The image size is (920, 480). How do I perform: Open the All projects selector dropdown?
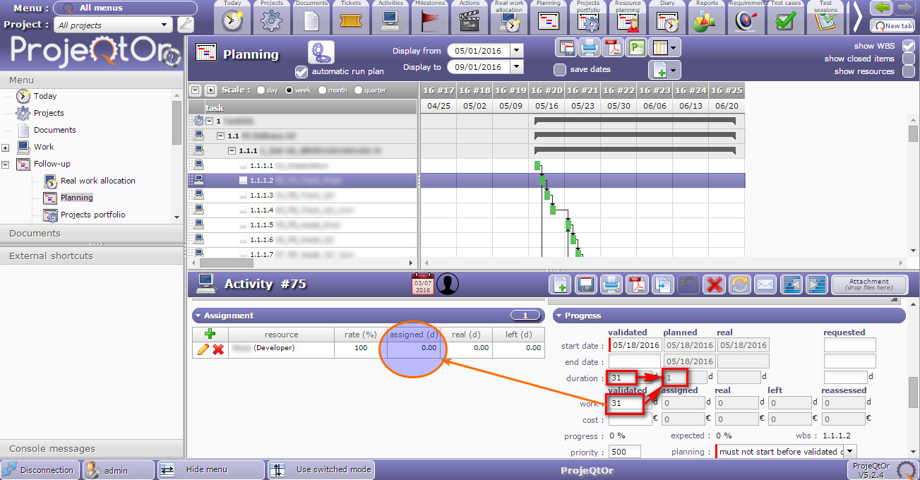(165, 25)
